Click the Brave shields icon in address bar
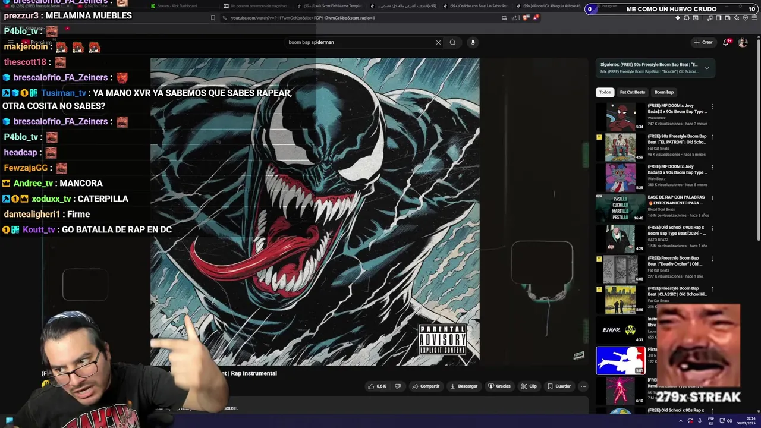The height and width of the screenshot is (428, 761). (526, 18)
